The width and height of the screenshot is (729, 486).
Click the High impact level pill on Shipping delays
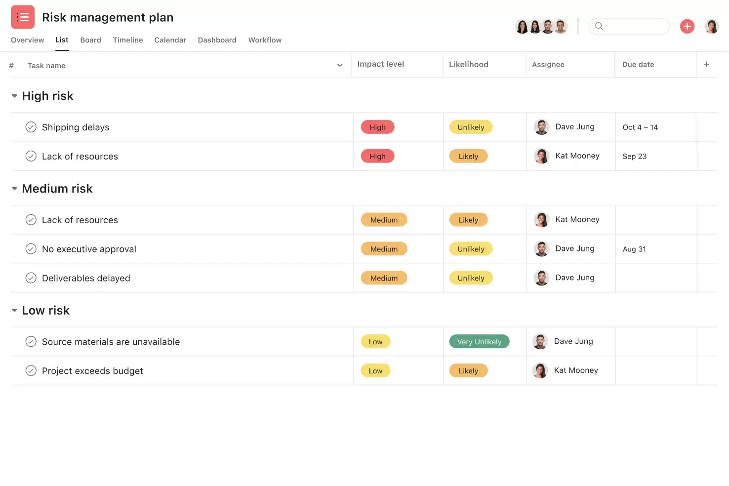[377, 127]
